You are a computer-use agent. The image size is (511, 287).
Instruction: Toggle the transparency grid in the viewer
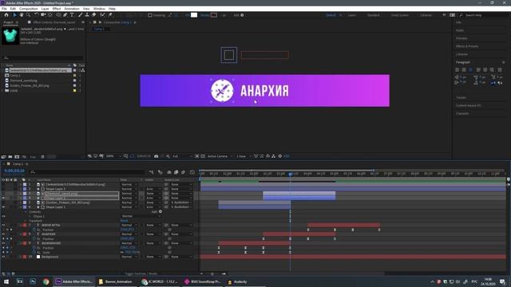[203, 156]
